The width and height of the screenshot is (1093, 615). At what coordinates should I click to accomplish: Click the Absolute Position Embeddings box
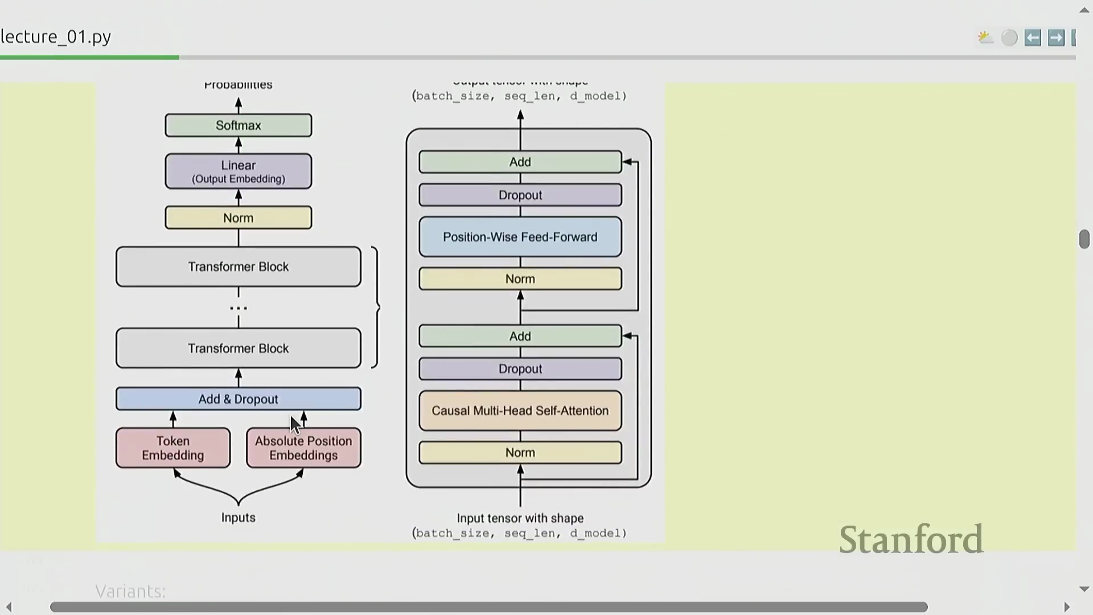click(303, 448)
